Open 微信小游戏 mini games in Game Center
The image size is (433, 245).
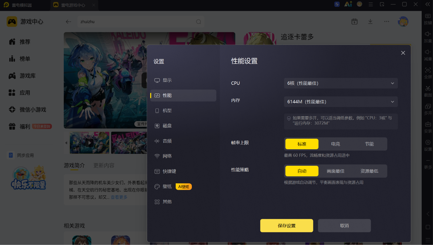[27, 110]
